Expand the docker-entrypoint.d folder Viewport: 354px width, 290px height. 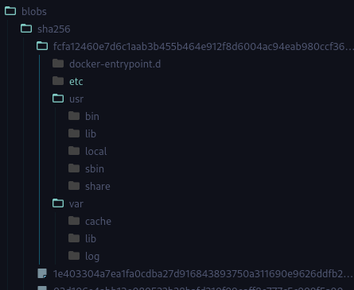coord(115,64)
